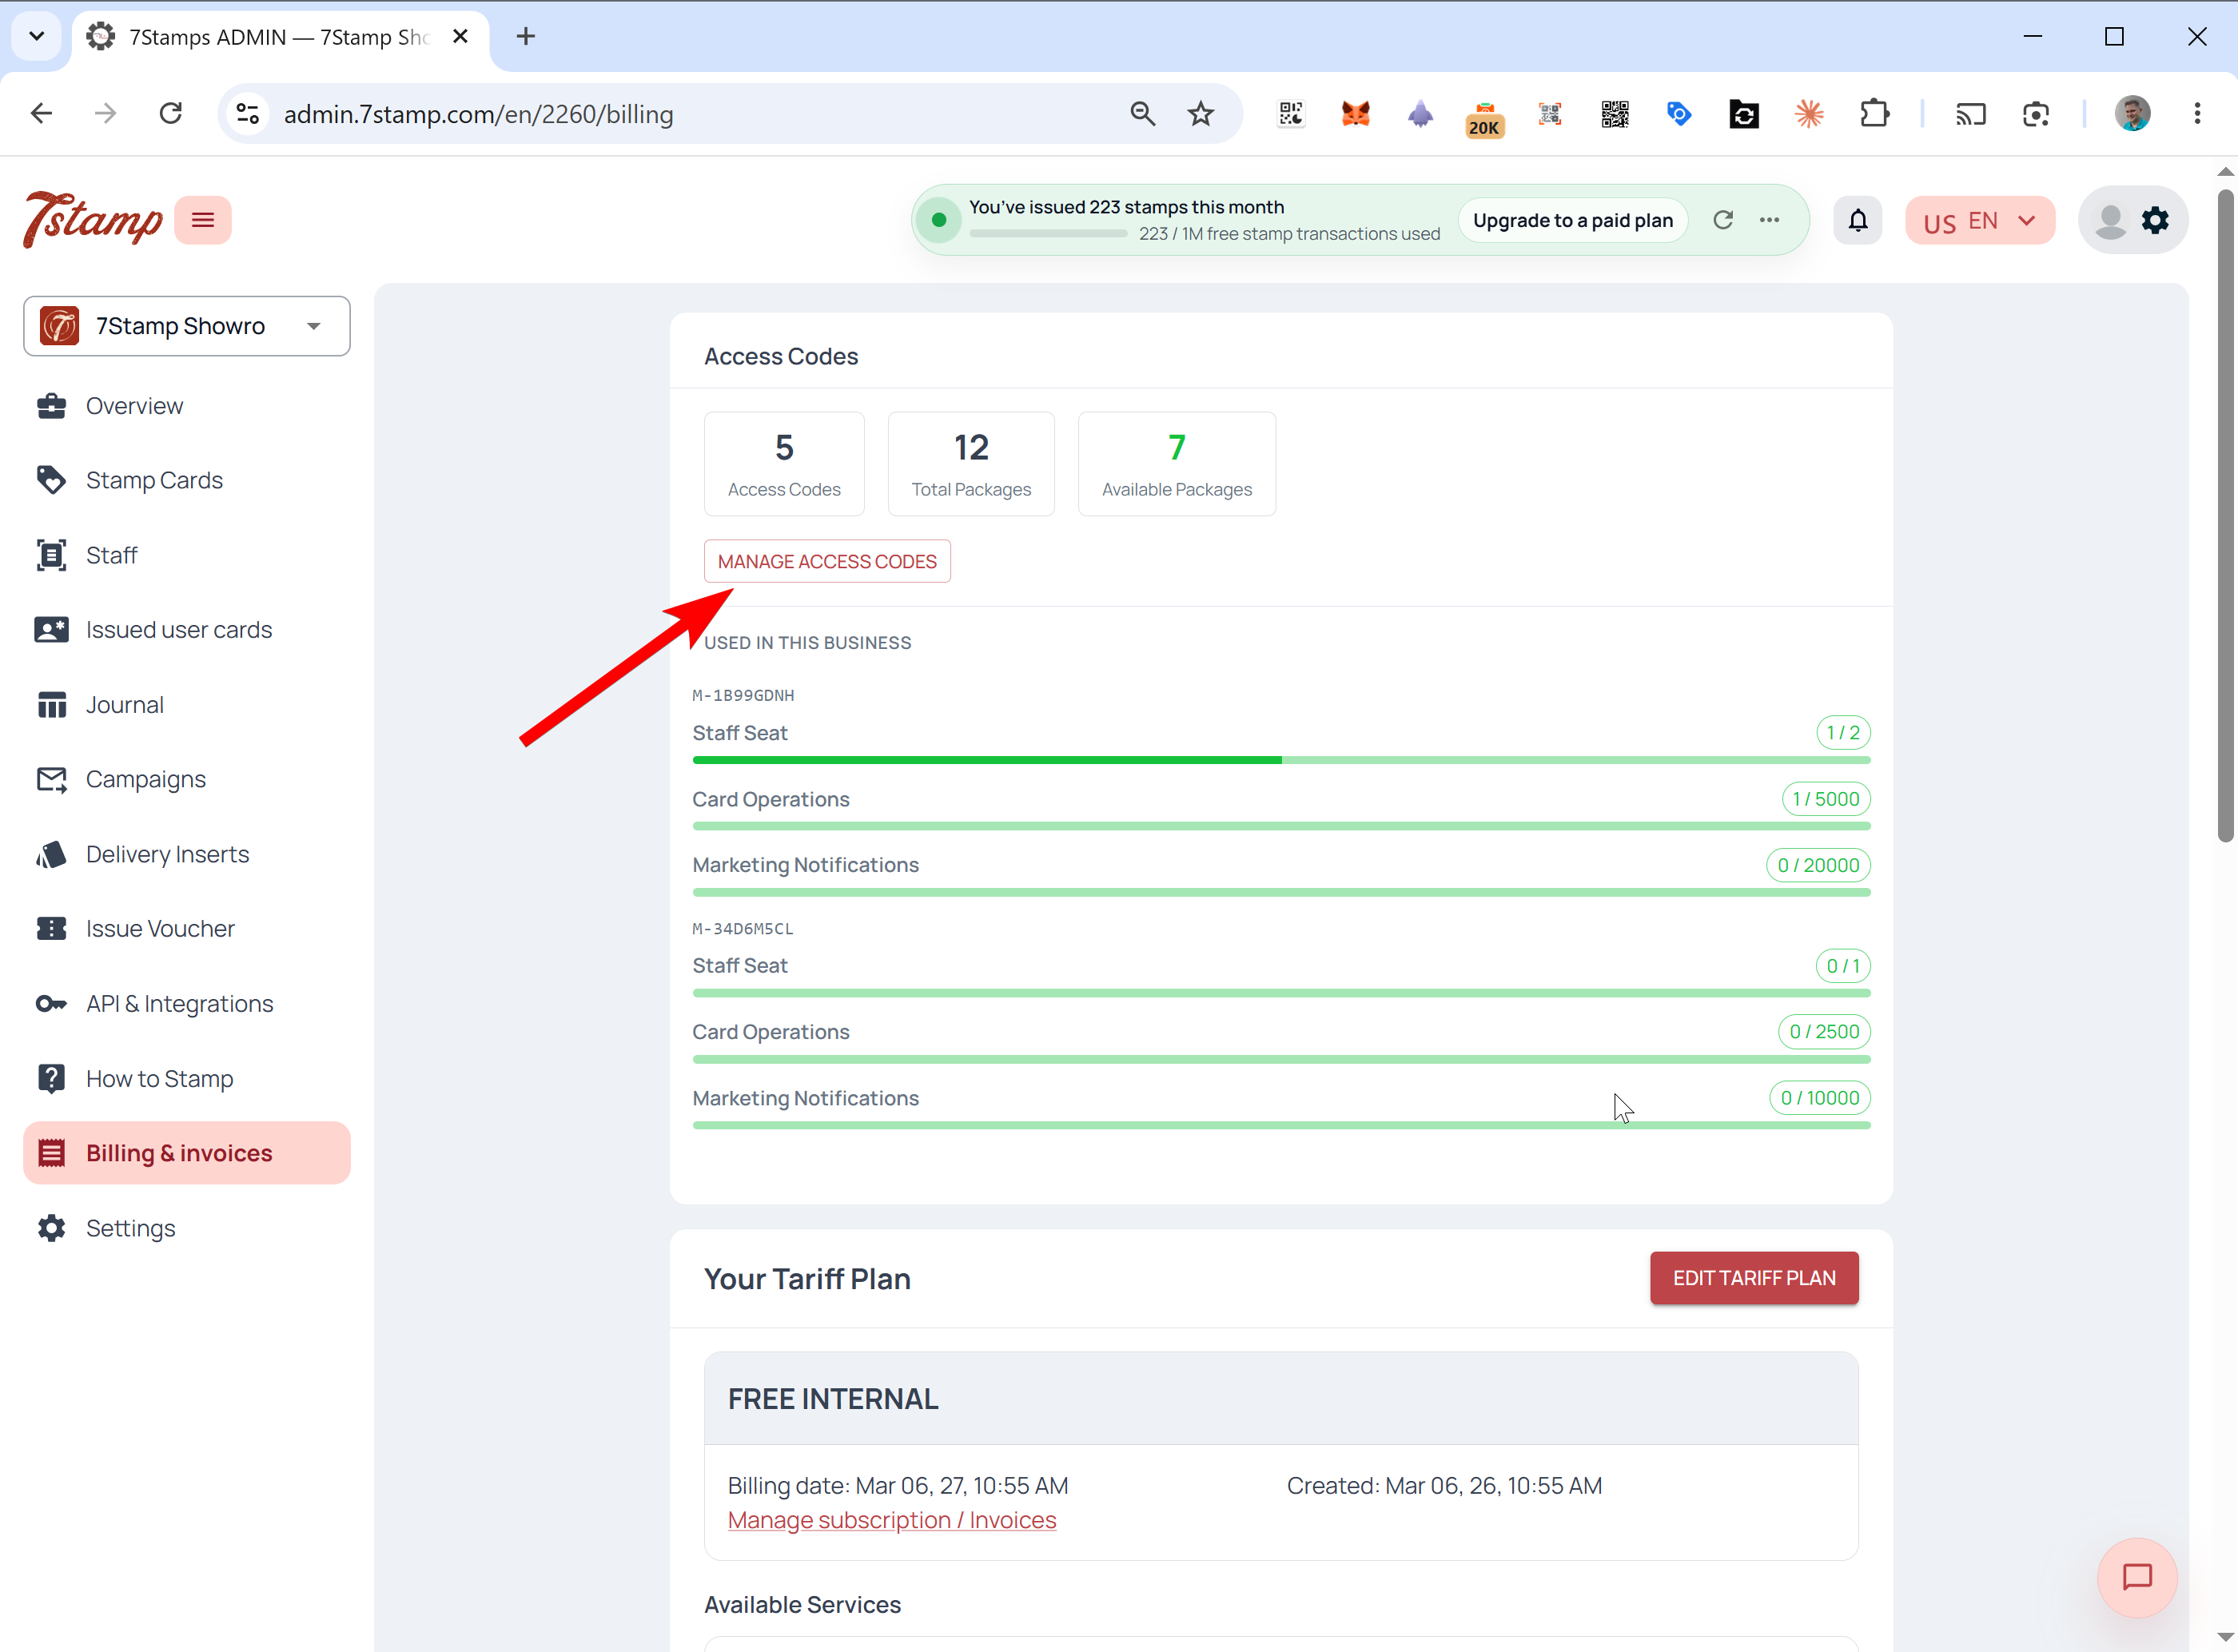Open the account settings gear at top right

point(2155,220)
